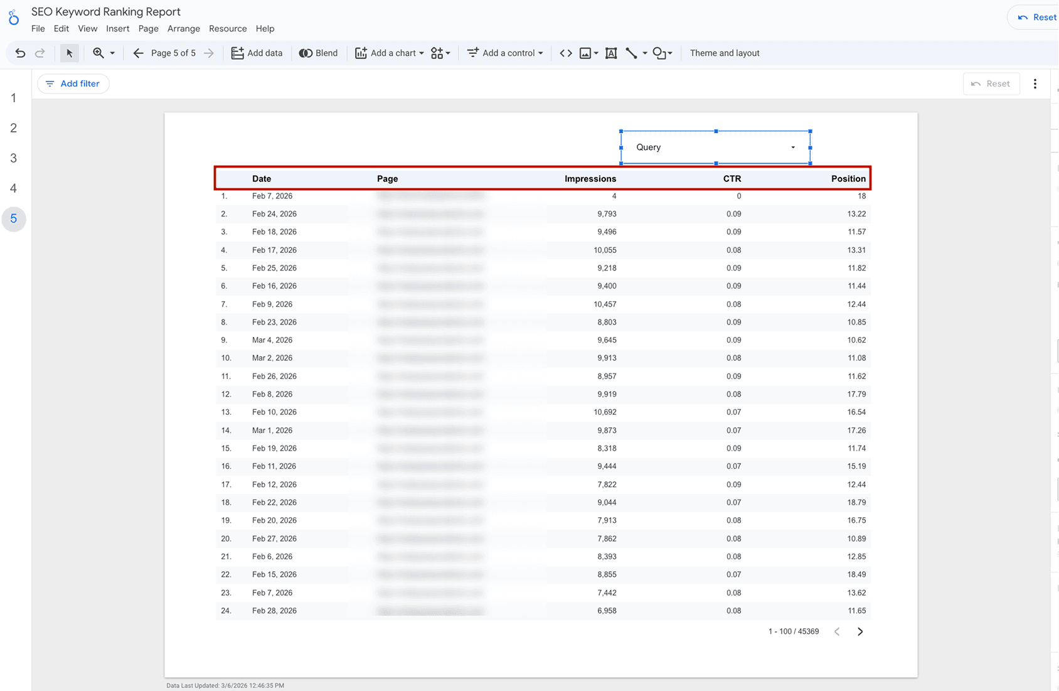The height and width of the screenshot is (691, 1059).
Task: Open the shape tool dropdown arrow
Action: pyautogui.click(x=670, y=53)
